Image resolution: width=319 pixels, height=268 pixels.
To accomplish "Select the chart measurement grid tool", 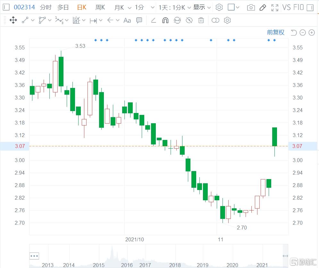I will click(76, 20).
